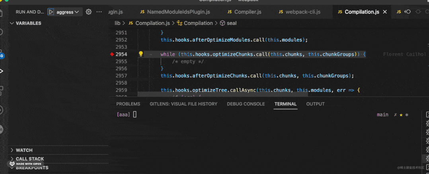Click the lightbulb code action on line 2954

140,54
